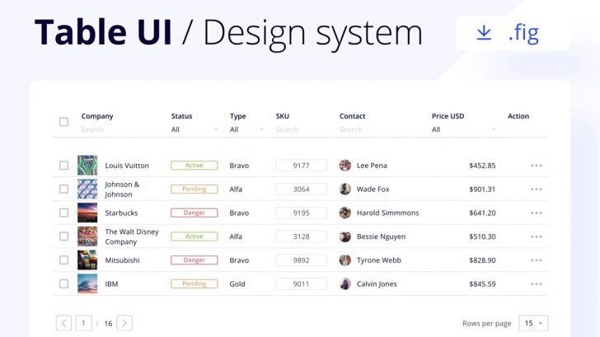The image size is (600, 337).
Task: Click the Company column header
Action: click(97, 116)
